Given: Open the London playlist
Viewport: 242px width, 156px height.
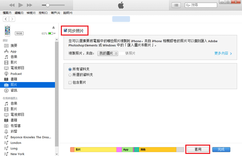Looking at the screenshot, I should pos(27,143).
